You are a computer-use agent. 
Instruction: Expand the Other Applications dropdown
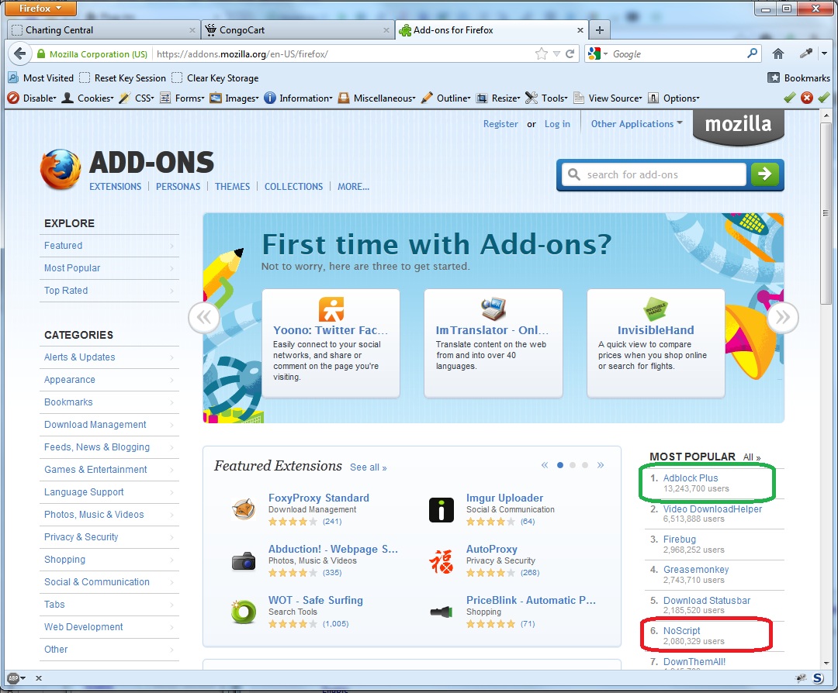636,124
